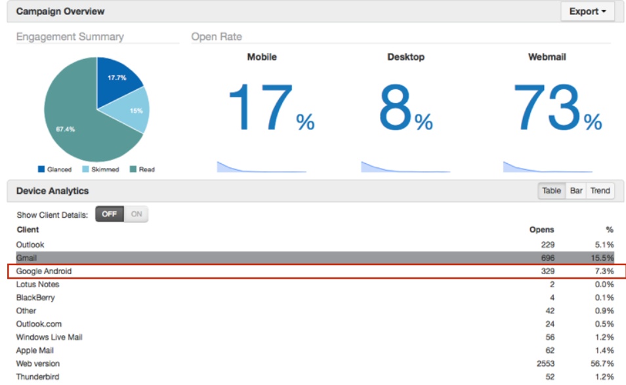Select the Windows Live Mail row
Screen dimensions: 626x385
pos(315,337)
